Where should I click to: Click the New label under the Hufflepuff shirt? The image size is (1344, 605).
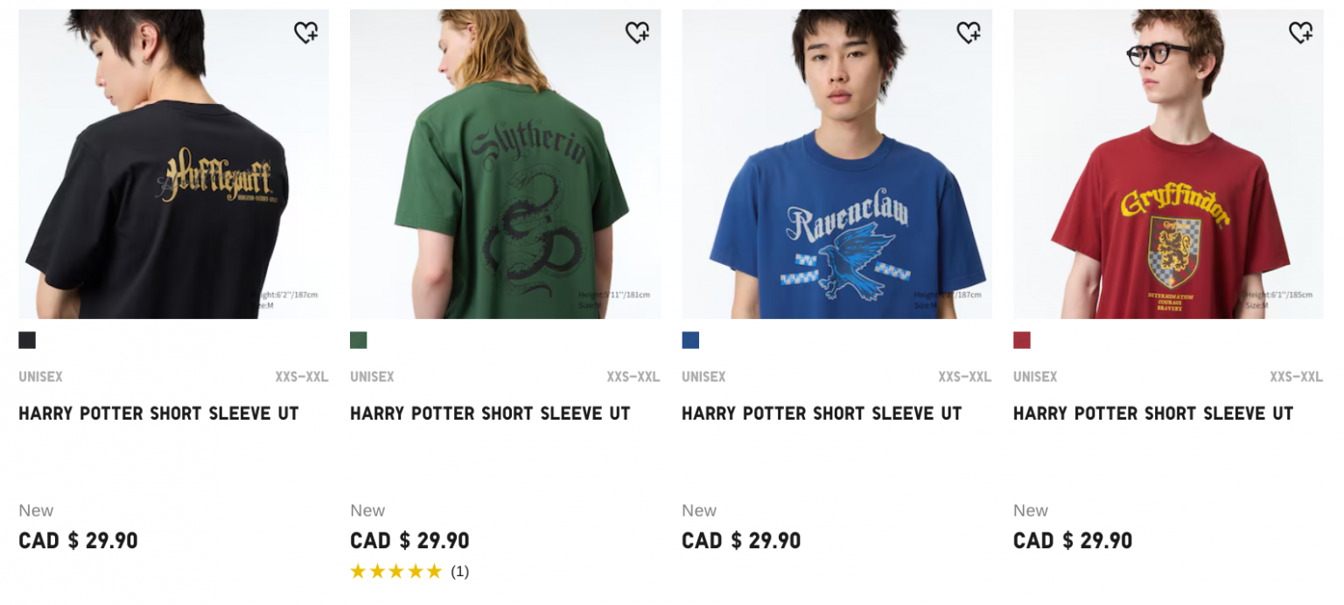pyautogui.click(x=36, y=510)
